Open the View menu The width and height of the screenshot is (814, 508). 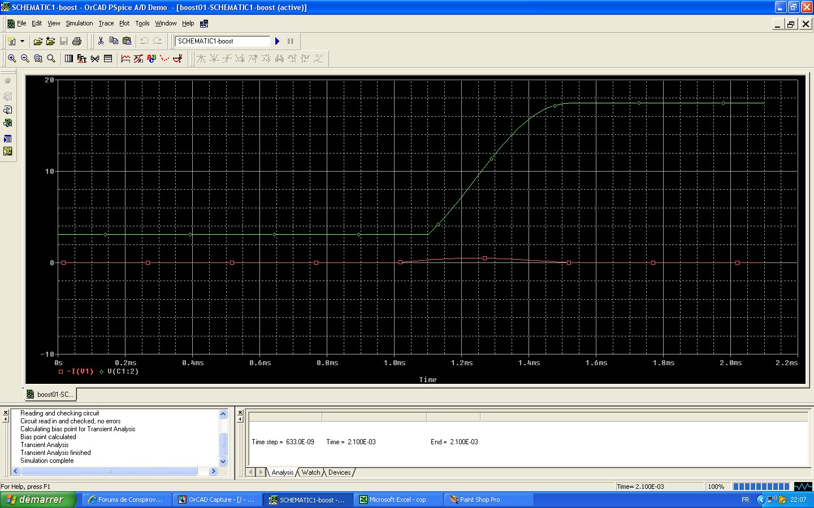tap(54, 23)
